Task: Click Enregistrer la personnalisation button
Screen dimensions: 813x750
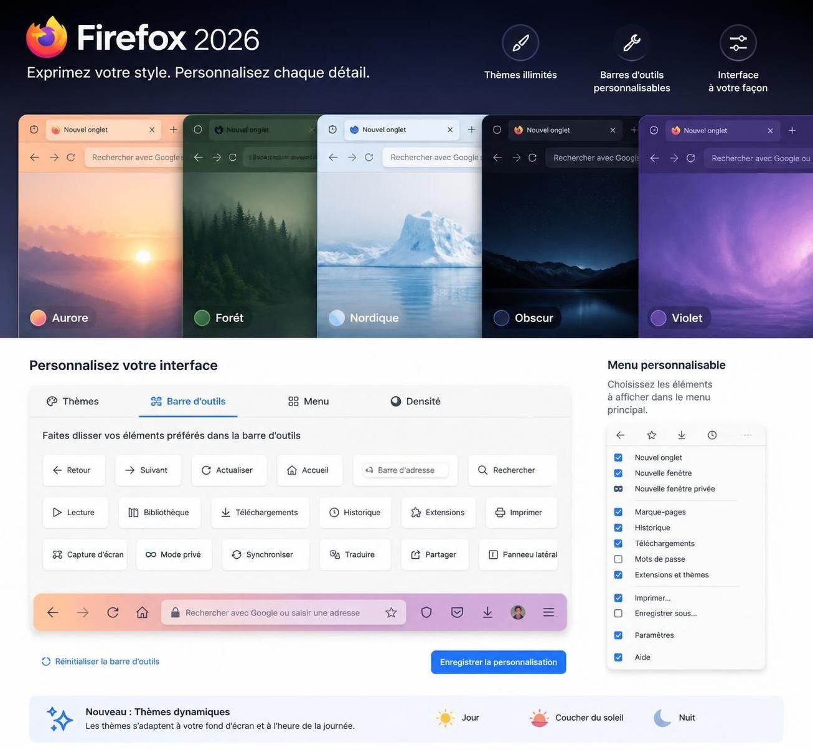Action: pos(498,662)
